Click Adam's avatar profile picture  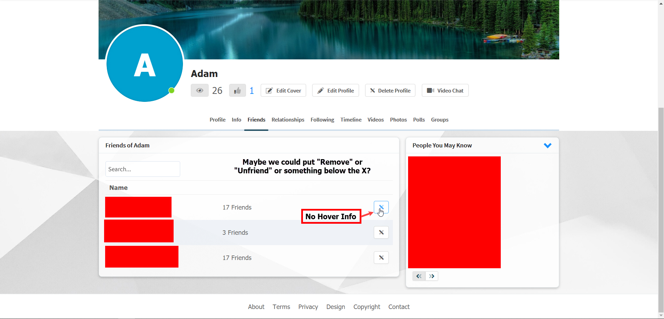145,64
